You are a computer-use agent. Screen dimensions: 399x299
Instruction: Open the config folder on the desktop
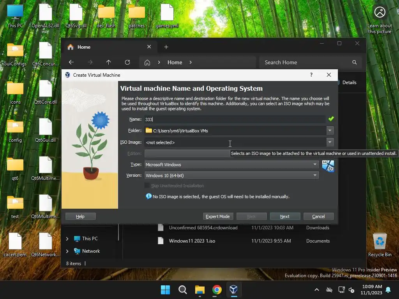[15, 130]
